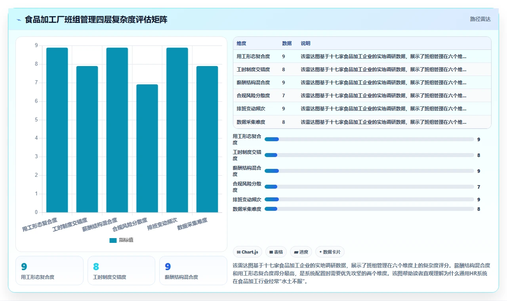Toggle the 指标值 legend swatch
This screenshot has width=507, height=301.
pos(113,240)
